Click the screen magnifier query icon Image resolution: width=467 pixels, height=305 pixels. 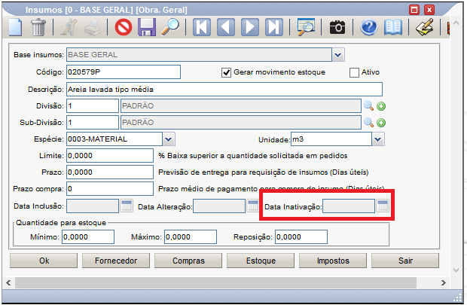coord(306,27)
